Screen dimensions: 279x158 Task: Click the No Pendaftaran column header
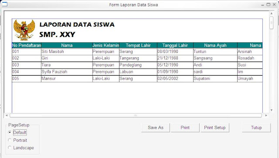(x=27, y=45)
